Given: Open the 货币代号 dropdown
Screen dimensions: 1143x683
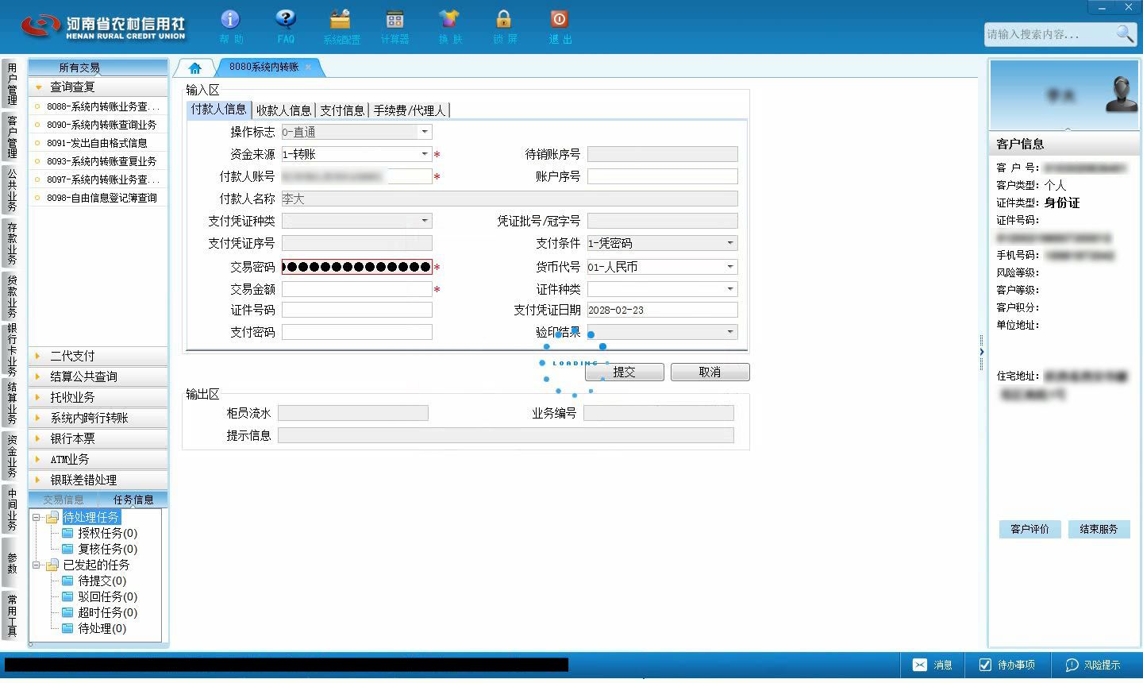Looking at the screenshot, I should [x=730, y=267].
